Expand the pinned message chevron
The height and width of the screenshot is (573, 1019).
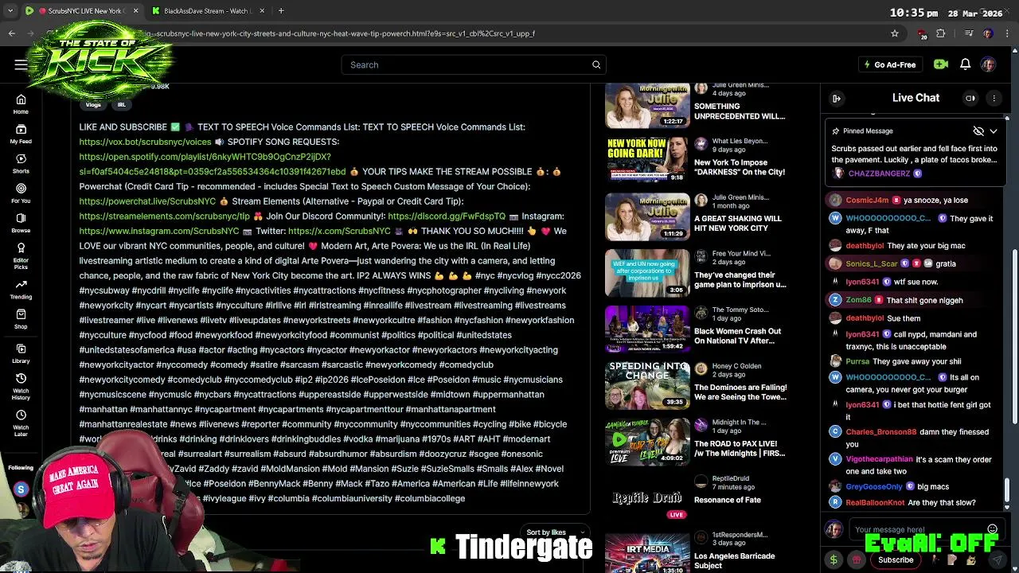pos(994,131)
